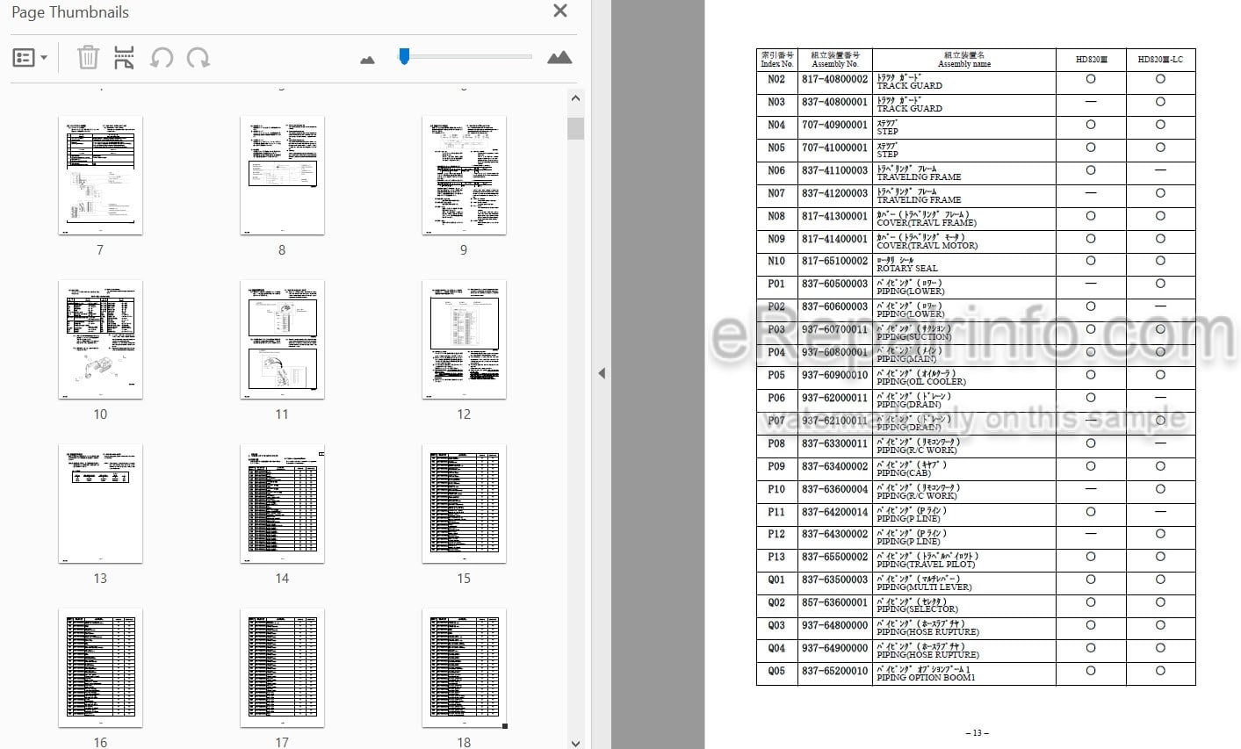Close the Page Thumbnails panel
This screenshot has height=749, width=1241.
pos(560,11)
